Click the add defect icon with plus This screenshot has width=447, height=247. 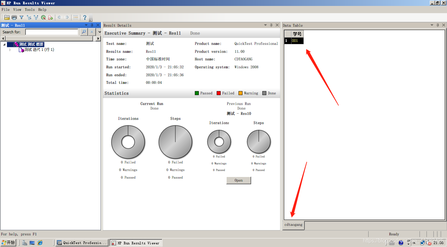point(51,18)
